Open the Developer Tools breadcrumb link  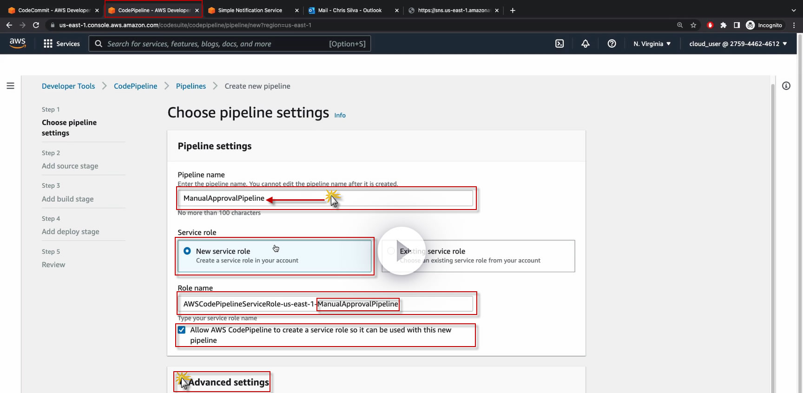68,86
